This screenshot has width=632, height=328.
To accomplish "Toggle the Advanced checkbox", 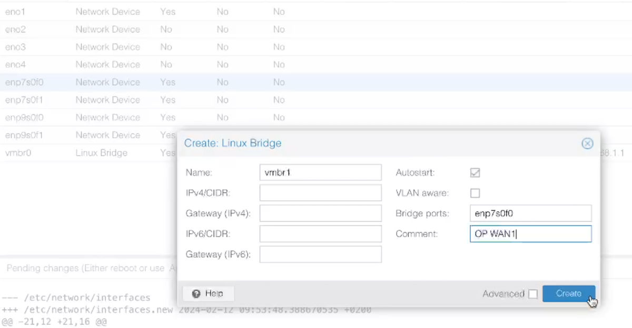I will pos(533,294).
